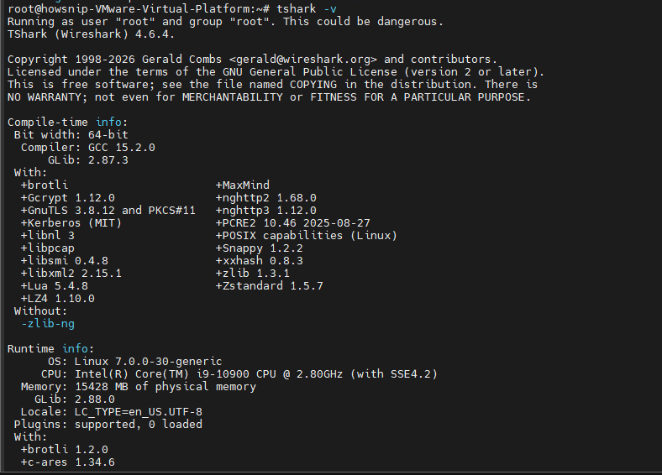Click the compile-time 'GLib: 2.87.3' line
The width and height of the screenshot is (662, 475).
88,160
